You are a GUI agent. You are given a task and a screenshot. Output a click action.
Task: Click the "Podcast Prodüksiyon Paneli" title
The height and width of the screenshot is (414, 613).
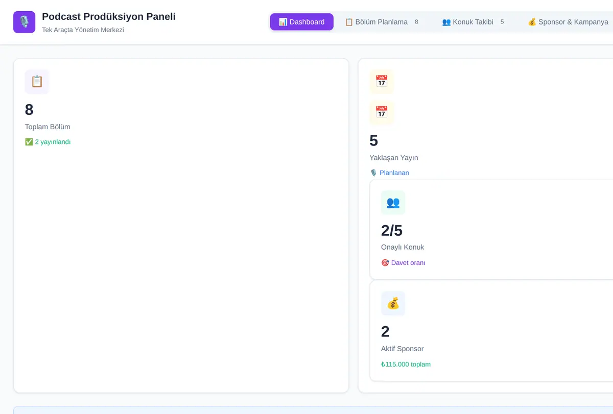pos(109,16)
